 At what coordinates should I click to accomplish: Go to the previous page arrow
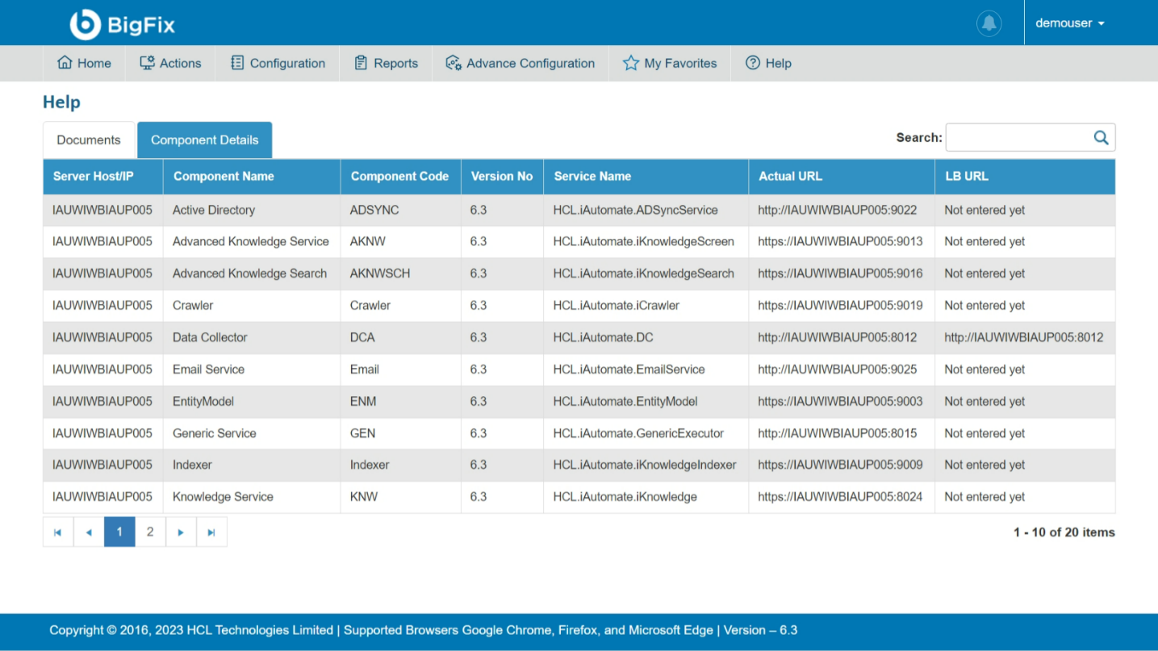pyautogui.click(x=89, y=532)
